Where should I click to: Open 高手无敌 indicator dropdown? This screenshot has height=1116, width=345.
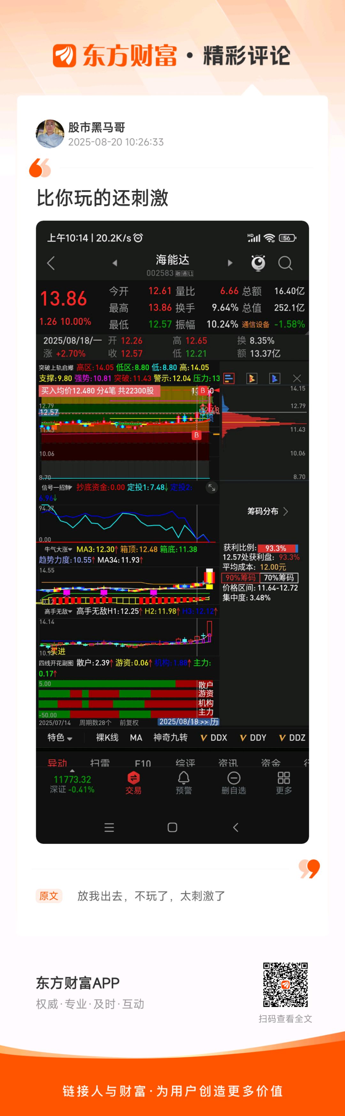[58, 611]
